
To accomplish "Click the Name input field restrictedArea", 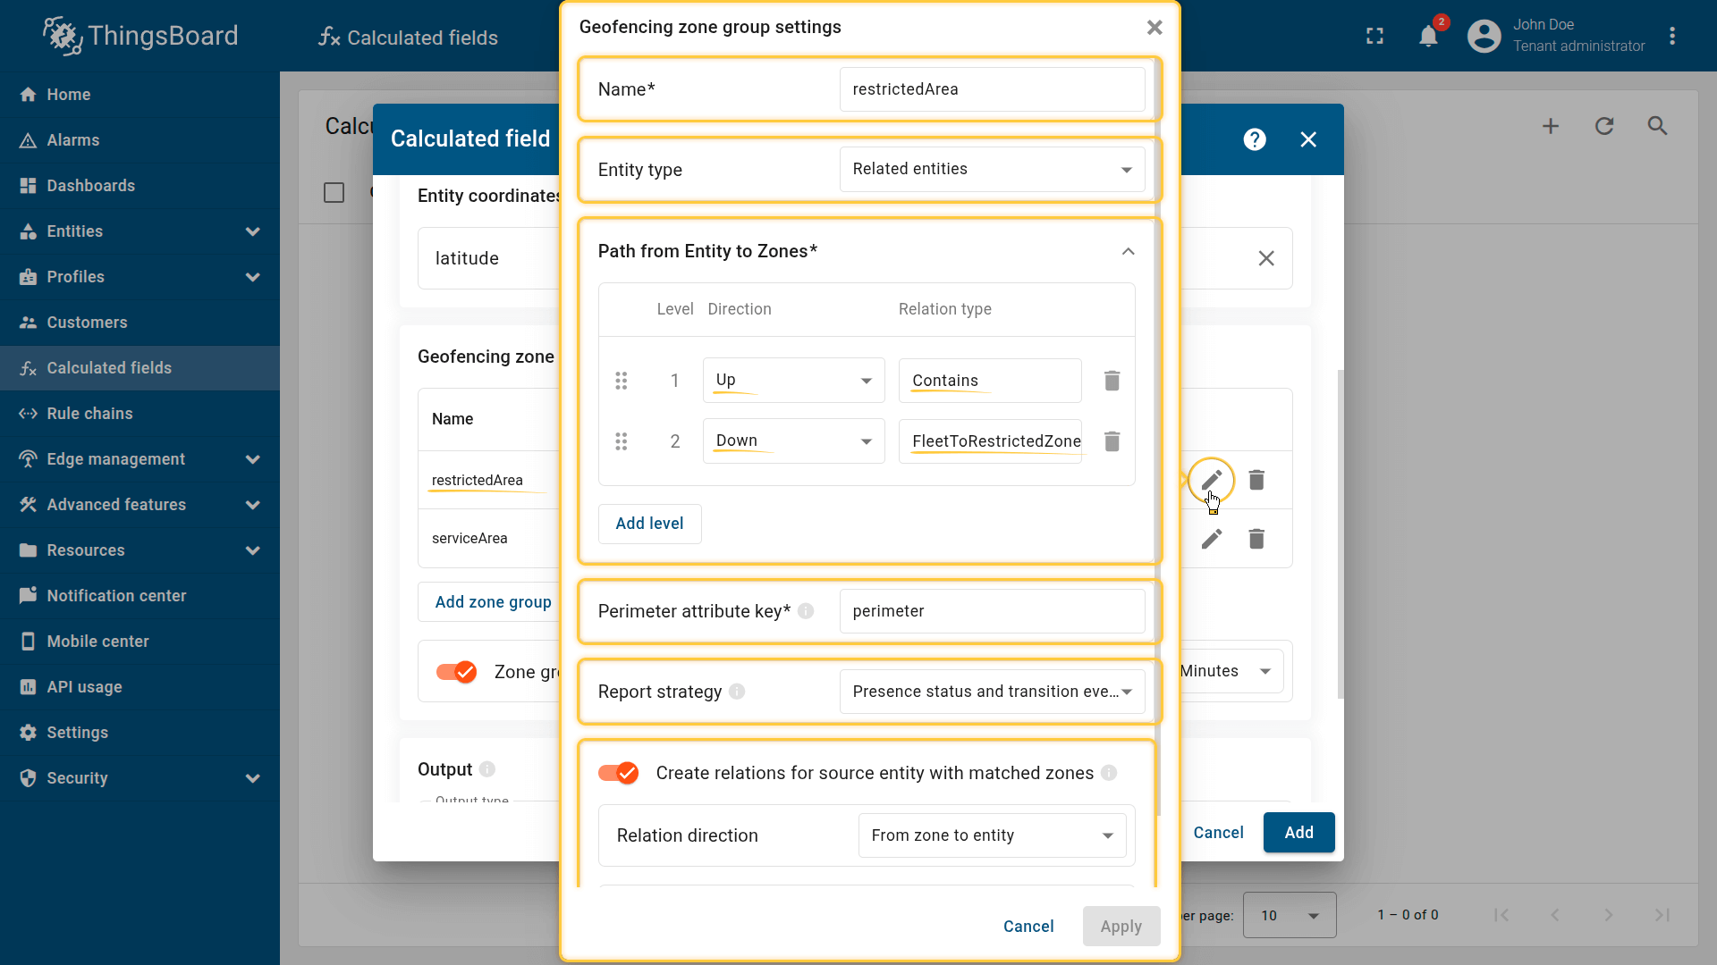I will coord(992,89).
